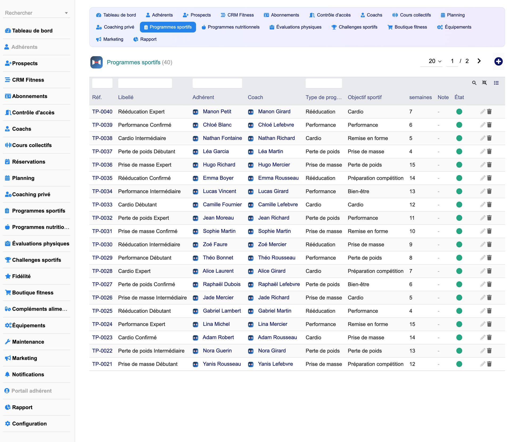Open adhérent Raphaël Dubois
This screenshot has width=518, height=442.
(x=222, y=284)
